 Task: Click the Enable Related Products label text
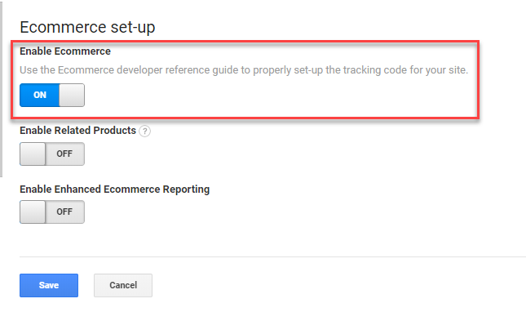click(x=77, y=131)
